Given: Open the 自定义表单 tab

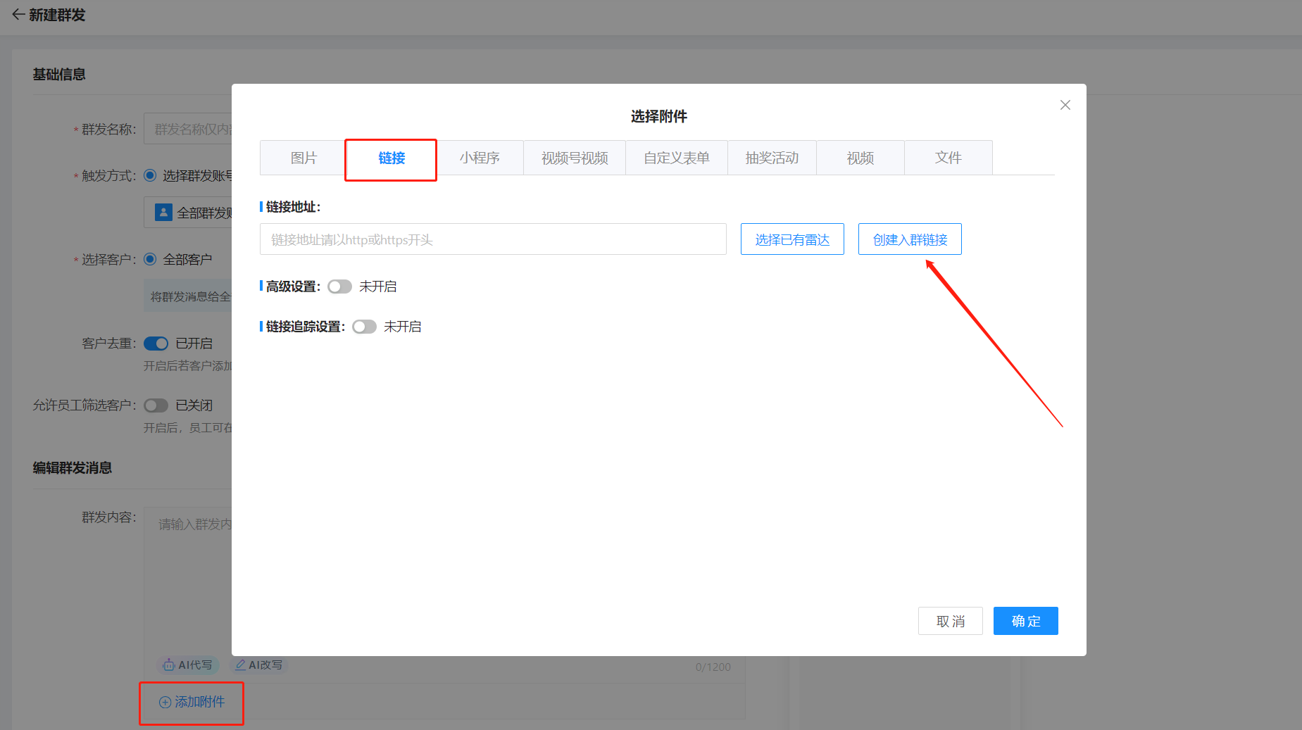Looking at the screenshot, I should point(677,158).
